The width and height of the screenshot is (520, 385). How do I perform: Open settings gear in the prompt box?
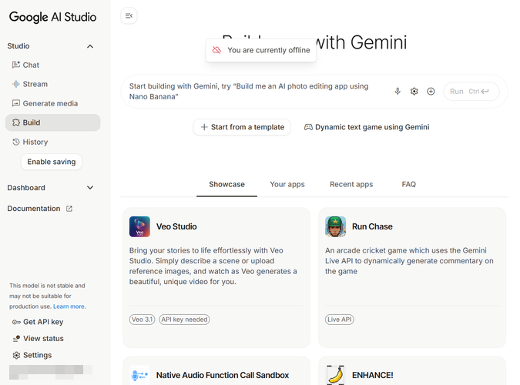(414, 92)
